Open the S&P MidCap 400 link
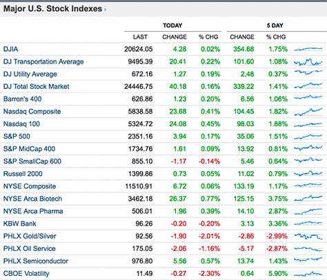327x280 pixels. click(x=29, y=149)
